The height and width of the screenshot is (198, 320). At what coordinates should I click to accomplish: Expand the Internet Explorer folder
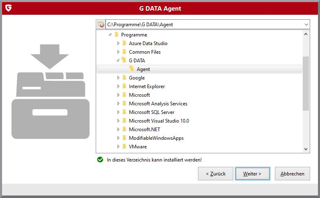pyautogui.click(x=118, y=86)
